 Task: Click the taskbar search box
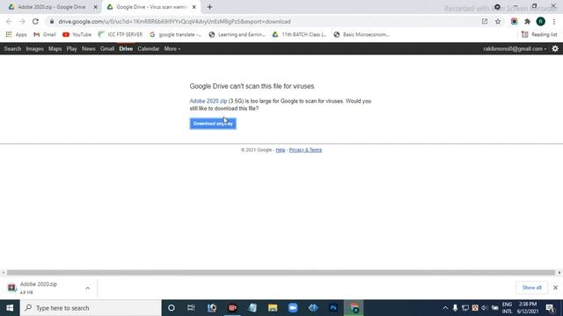[91, 308]
